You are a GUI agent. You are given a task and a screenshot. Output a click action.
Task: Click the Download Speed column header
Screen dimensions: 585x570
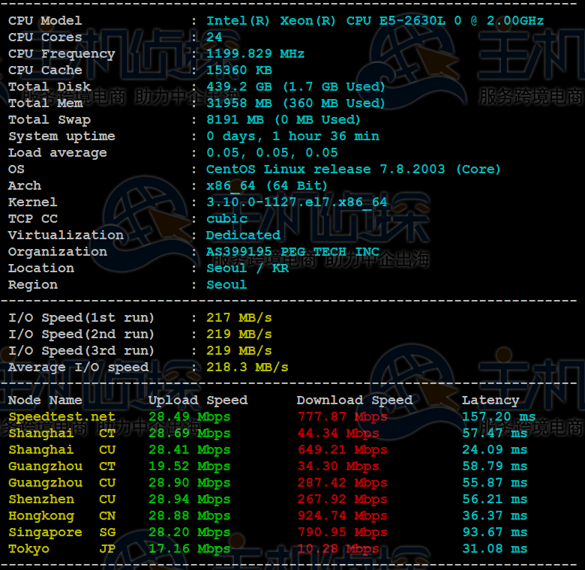354,400
